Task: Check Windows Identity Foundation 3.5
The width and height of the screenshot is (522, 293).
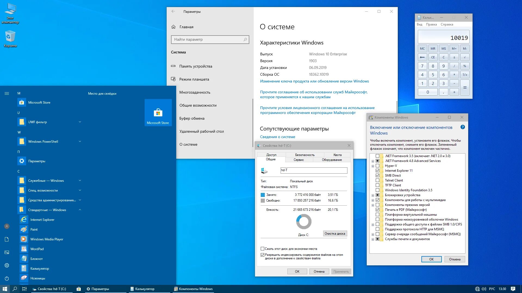Action: click(377, 190)
